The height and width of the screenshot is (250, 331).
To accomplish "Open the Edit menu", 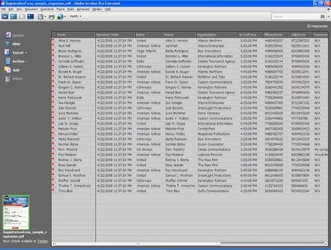I will click(11, 9).
